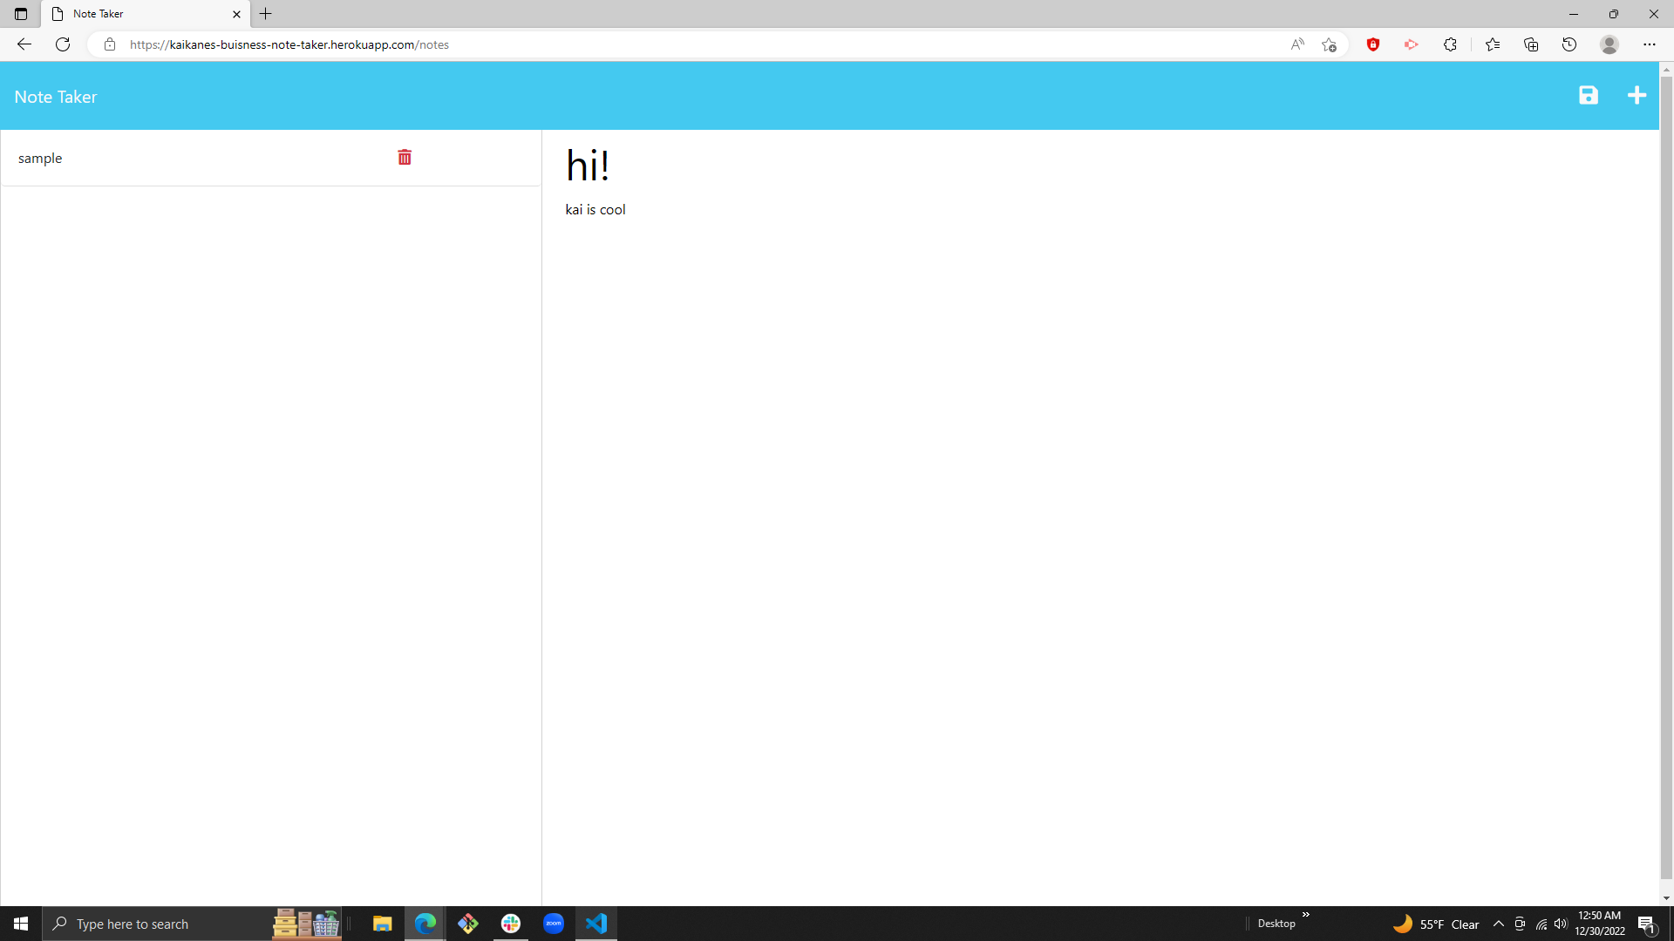Add this page to favorites
The image size is (1674, 941).
point(1329,44)
